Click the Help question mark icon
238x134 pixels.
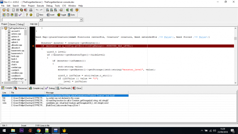[x=27, y=15]
